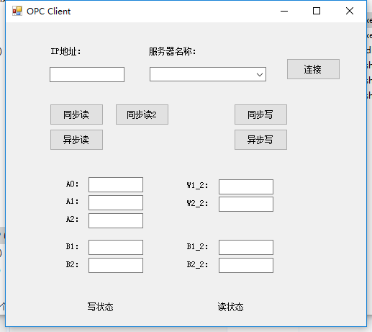
Task: Select the 服务器名称 combo box field
Action: coord(208,74)
